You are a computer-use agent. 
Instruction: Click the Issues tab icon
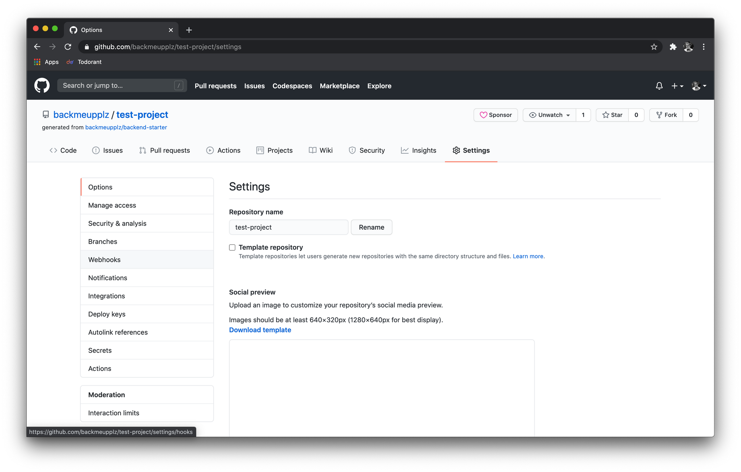95,150
